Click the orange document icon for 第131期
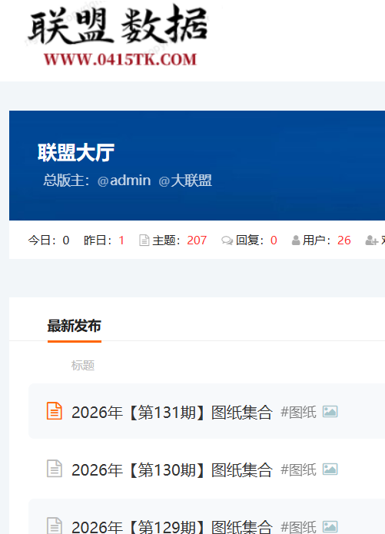This screenshot has width=385, height=534. point(55,411)
